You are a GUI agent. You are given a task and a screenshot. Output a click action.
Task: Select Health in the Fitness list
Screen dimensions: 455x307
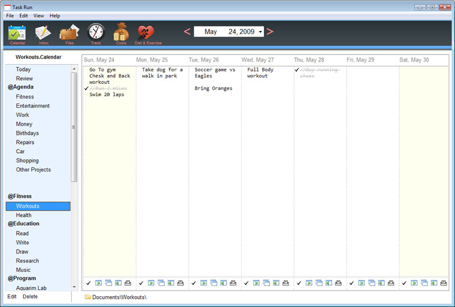tap(24, 215)
